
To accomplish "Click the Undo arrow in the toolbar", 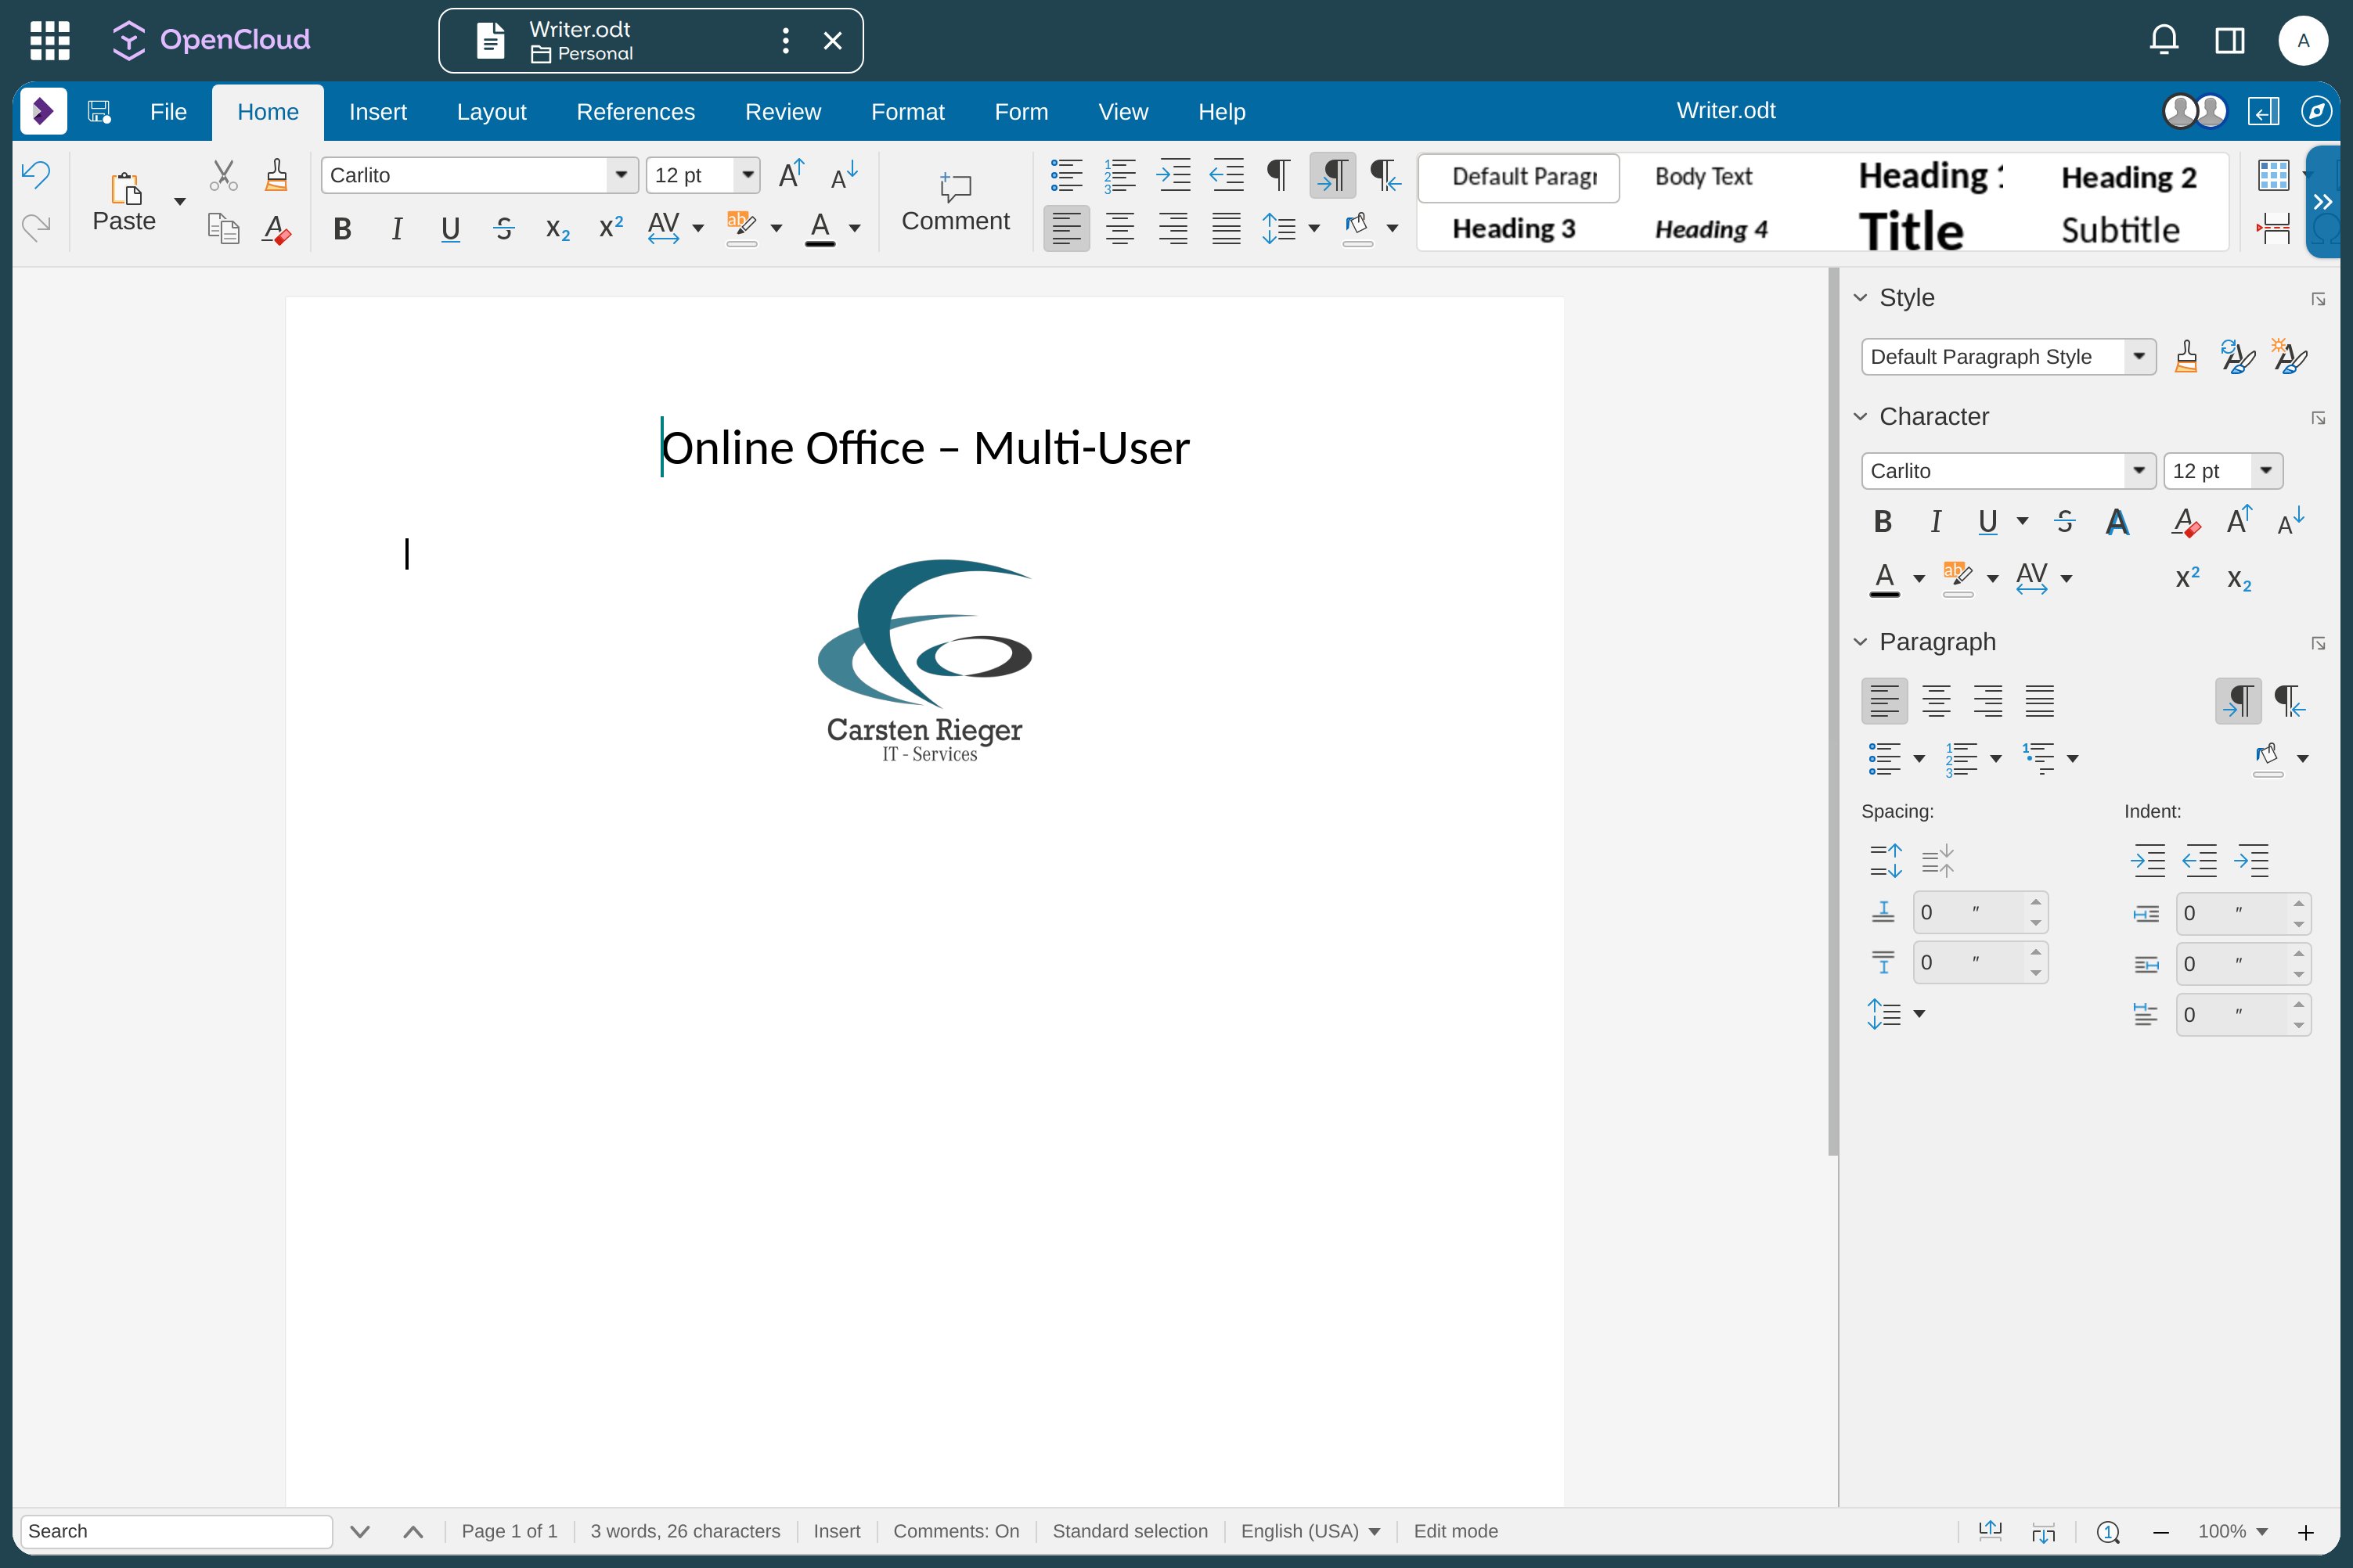I will pyautogui.click(x=36, y=175).
